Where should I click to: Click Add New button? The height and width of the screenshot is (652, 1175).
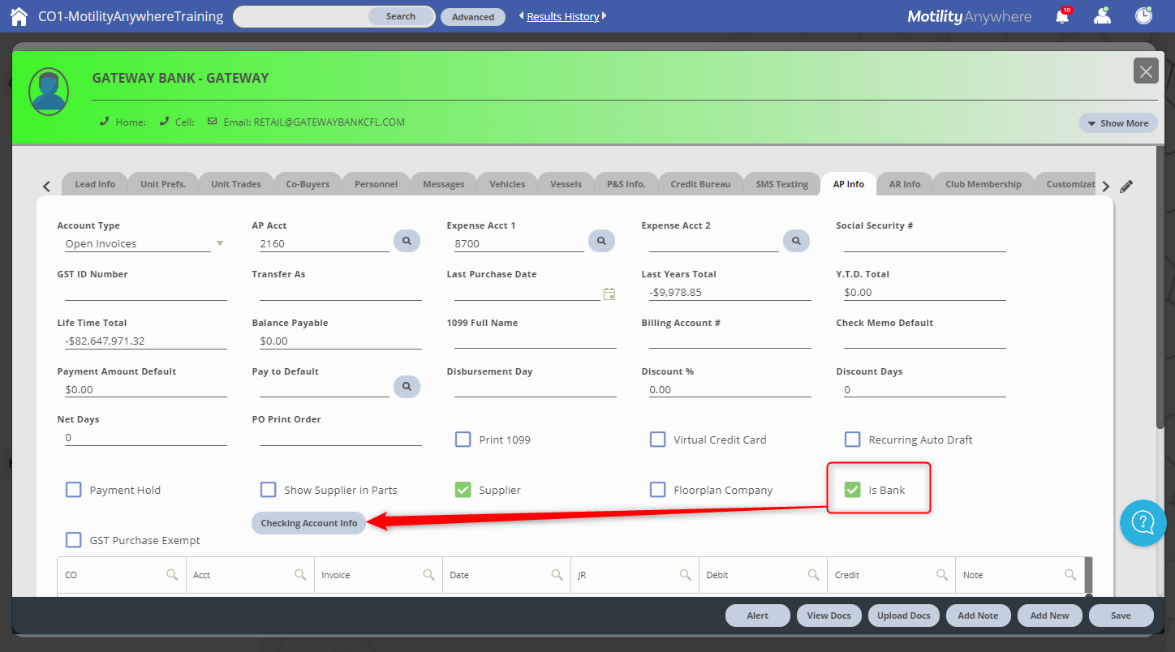(x=1049, y=616)
